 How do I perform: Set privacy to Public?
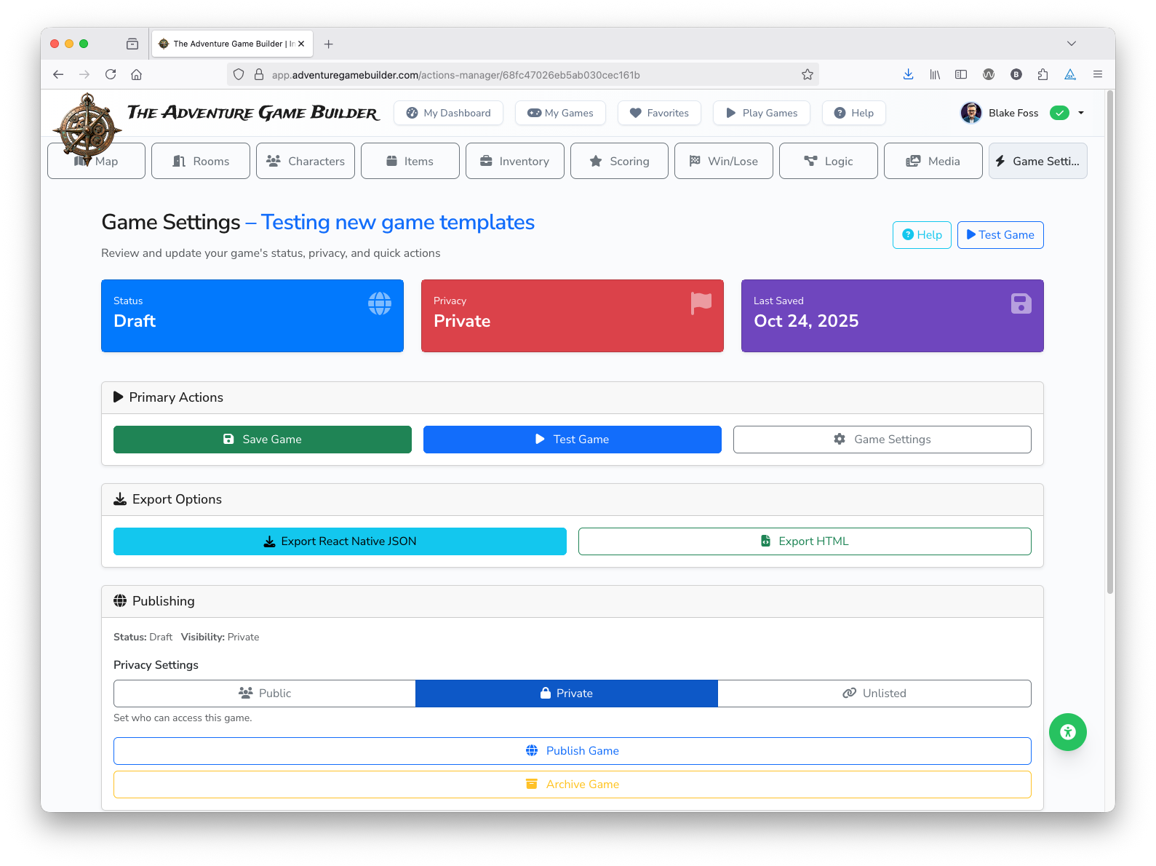click(x=265, y=694)
